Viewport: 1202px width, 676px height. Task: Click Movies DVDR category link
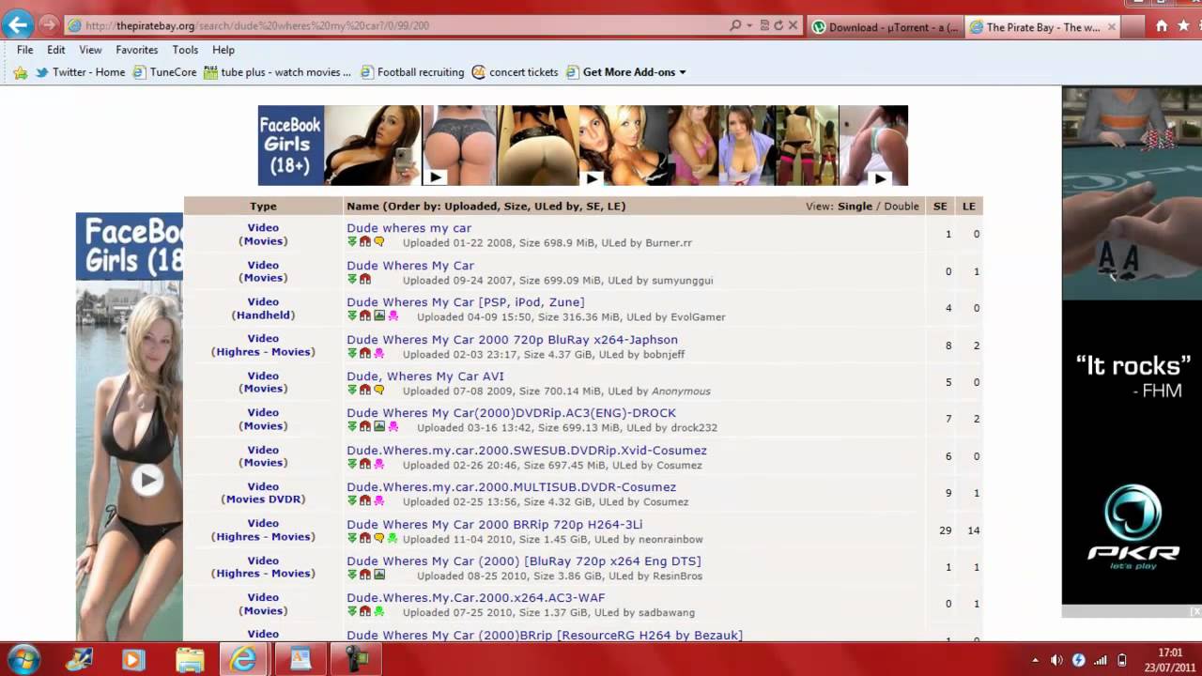263,499
